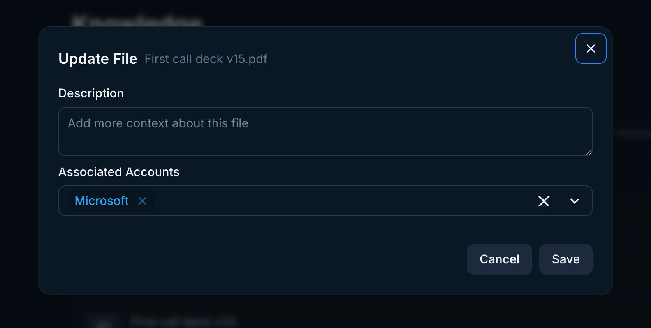Save the file changes

565,259
